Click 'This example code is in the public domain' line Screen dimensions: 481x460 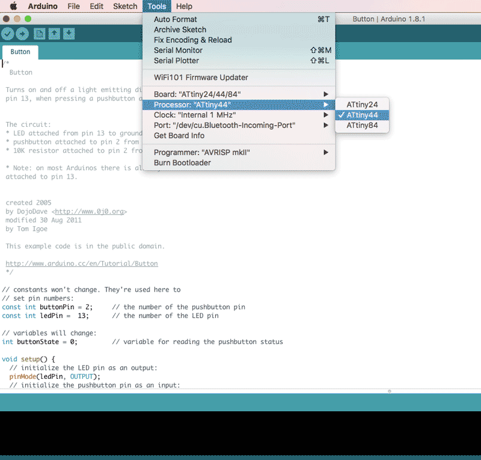85,247
